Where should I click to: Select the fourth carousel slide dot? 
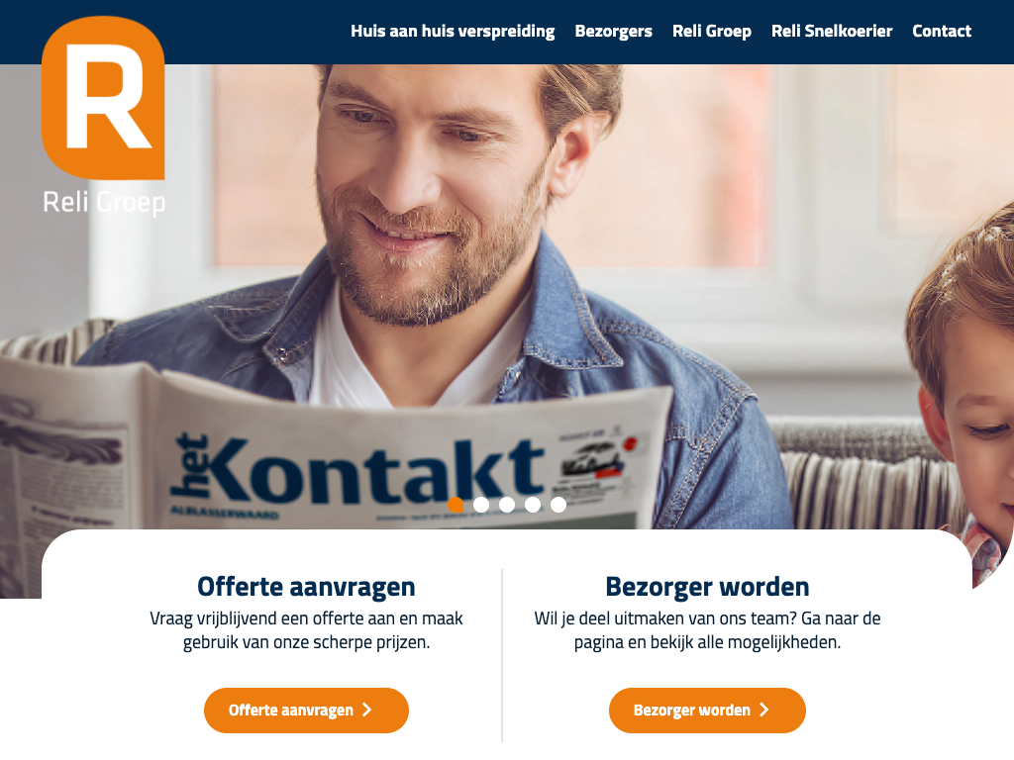coord(533,505)
